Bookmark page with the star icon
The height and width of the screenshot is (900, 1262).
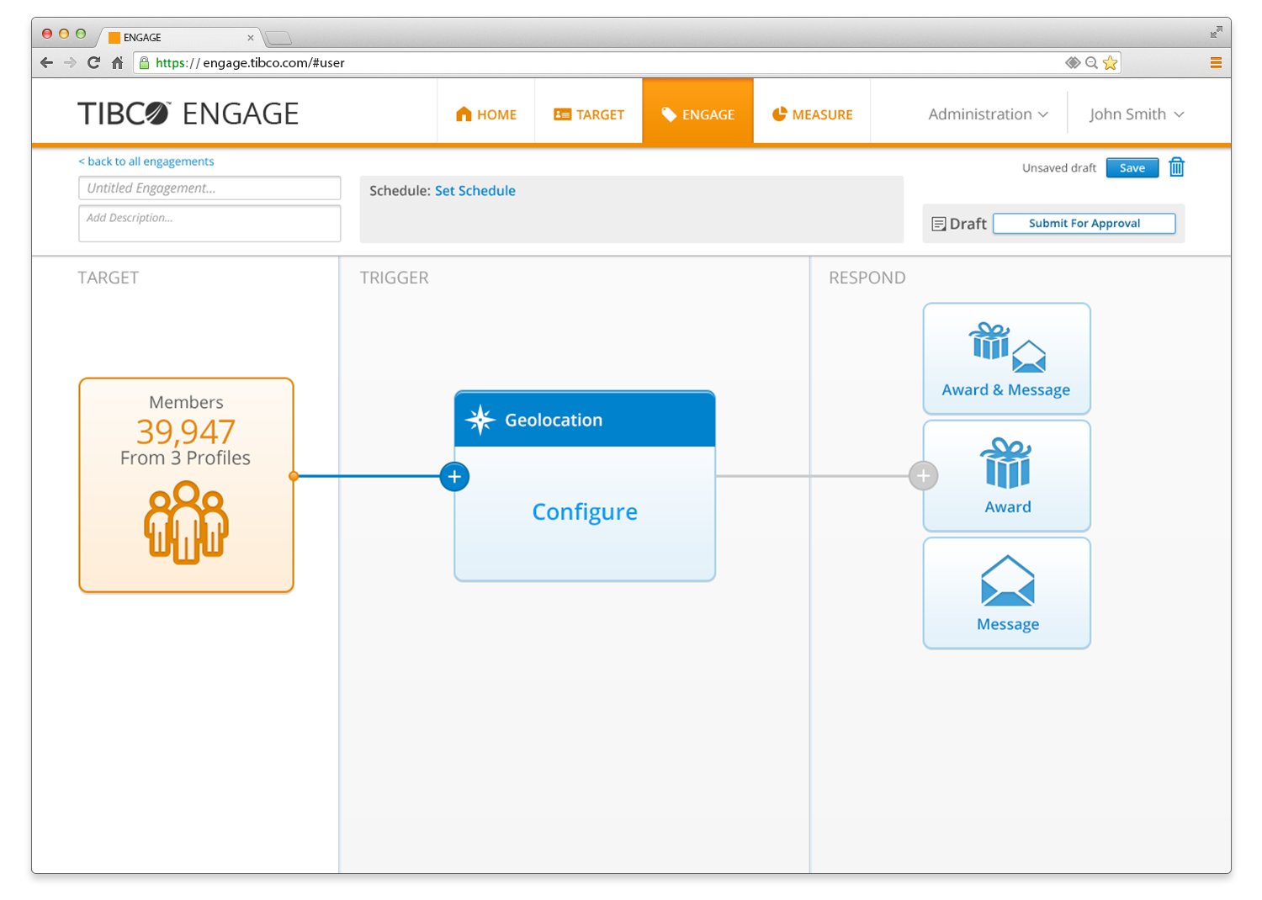[1111, 63]
